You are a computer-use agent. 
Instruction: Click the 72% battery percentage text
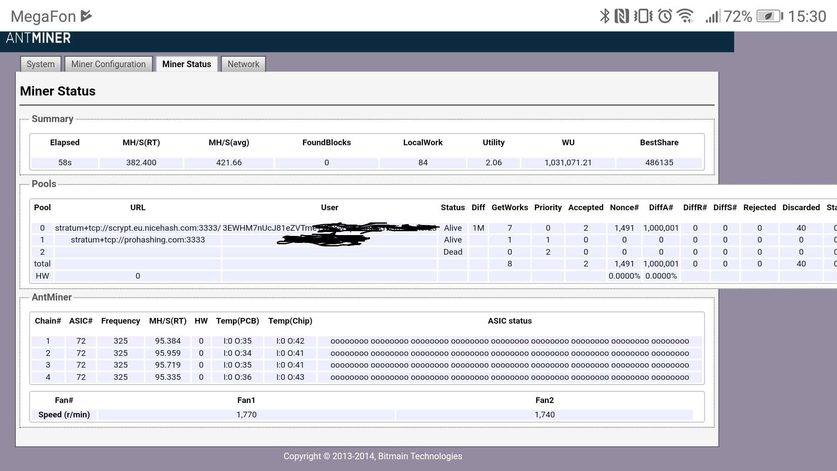coord(738,17)
